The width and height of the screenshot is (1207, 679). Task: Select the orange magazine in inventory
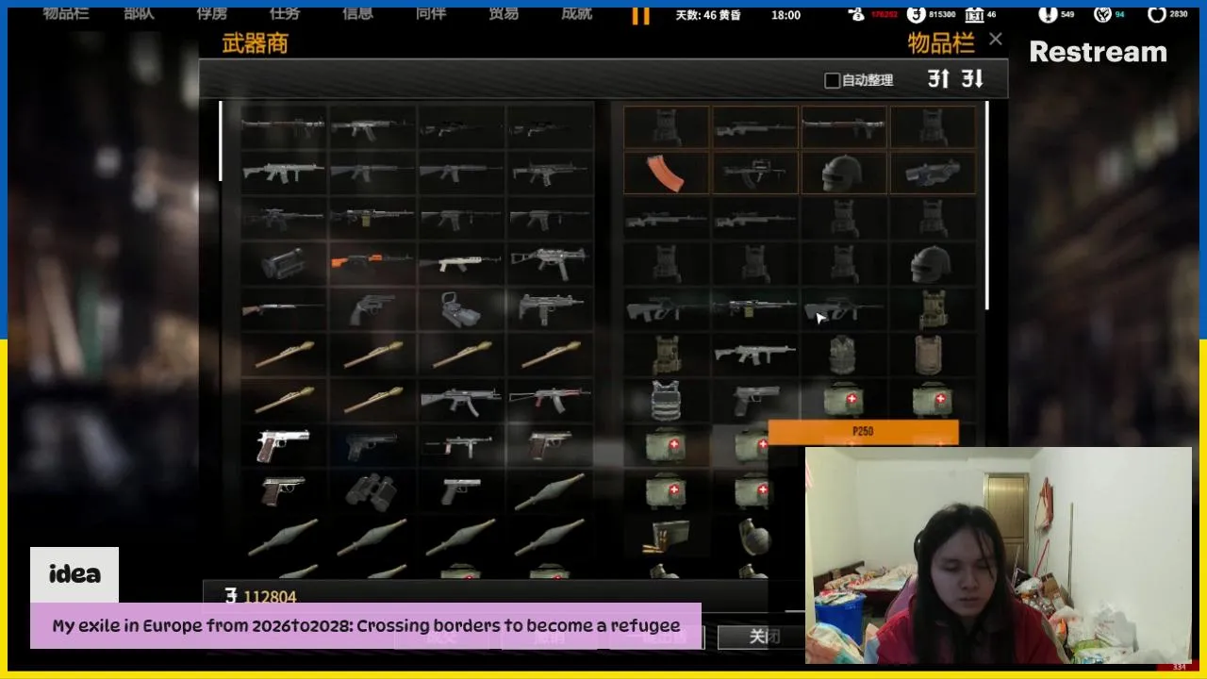point(666,173)
